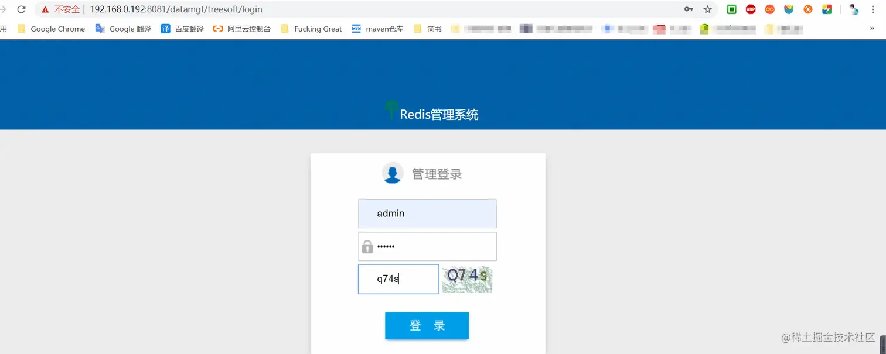Open the 阿里云控制台 bookmark
This screenshot has width=886, height=354.
coord(242,29)
